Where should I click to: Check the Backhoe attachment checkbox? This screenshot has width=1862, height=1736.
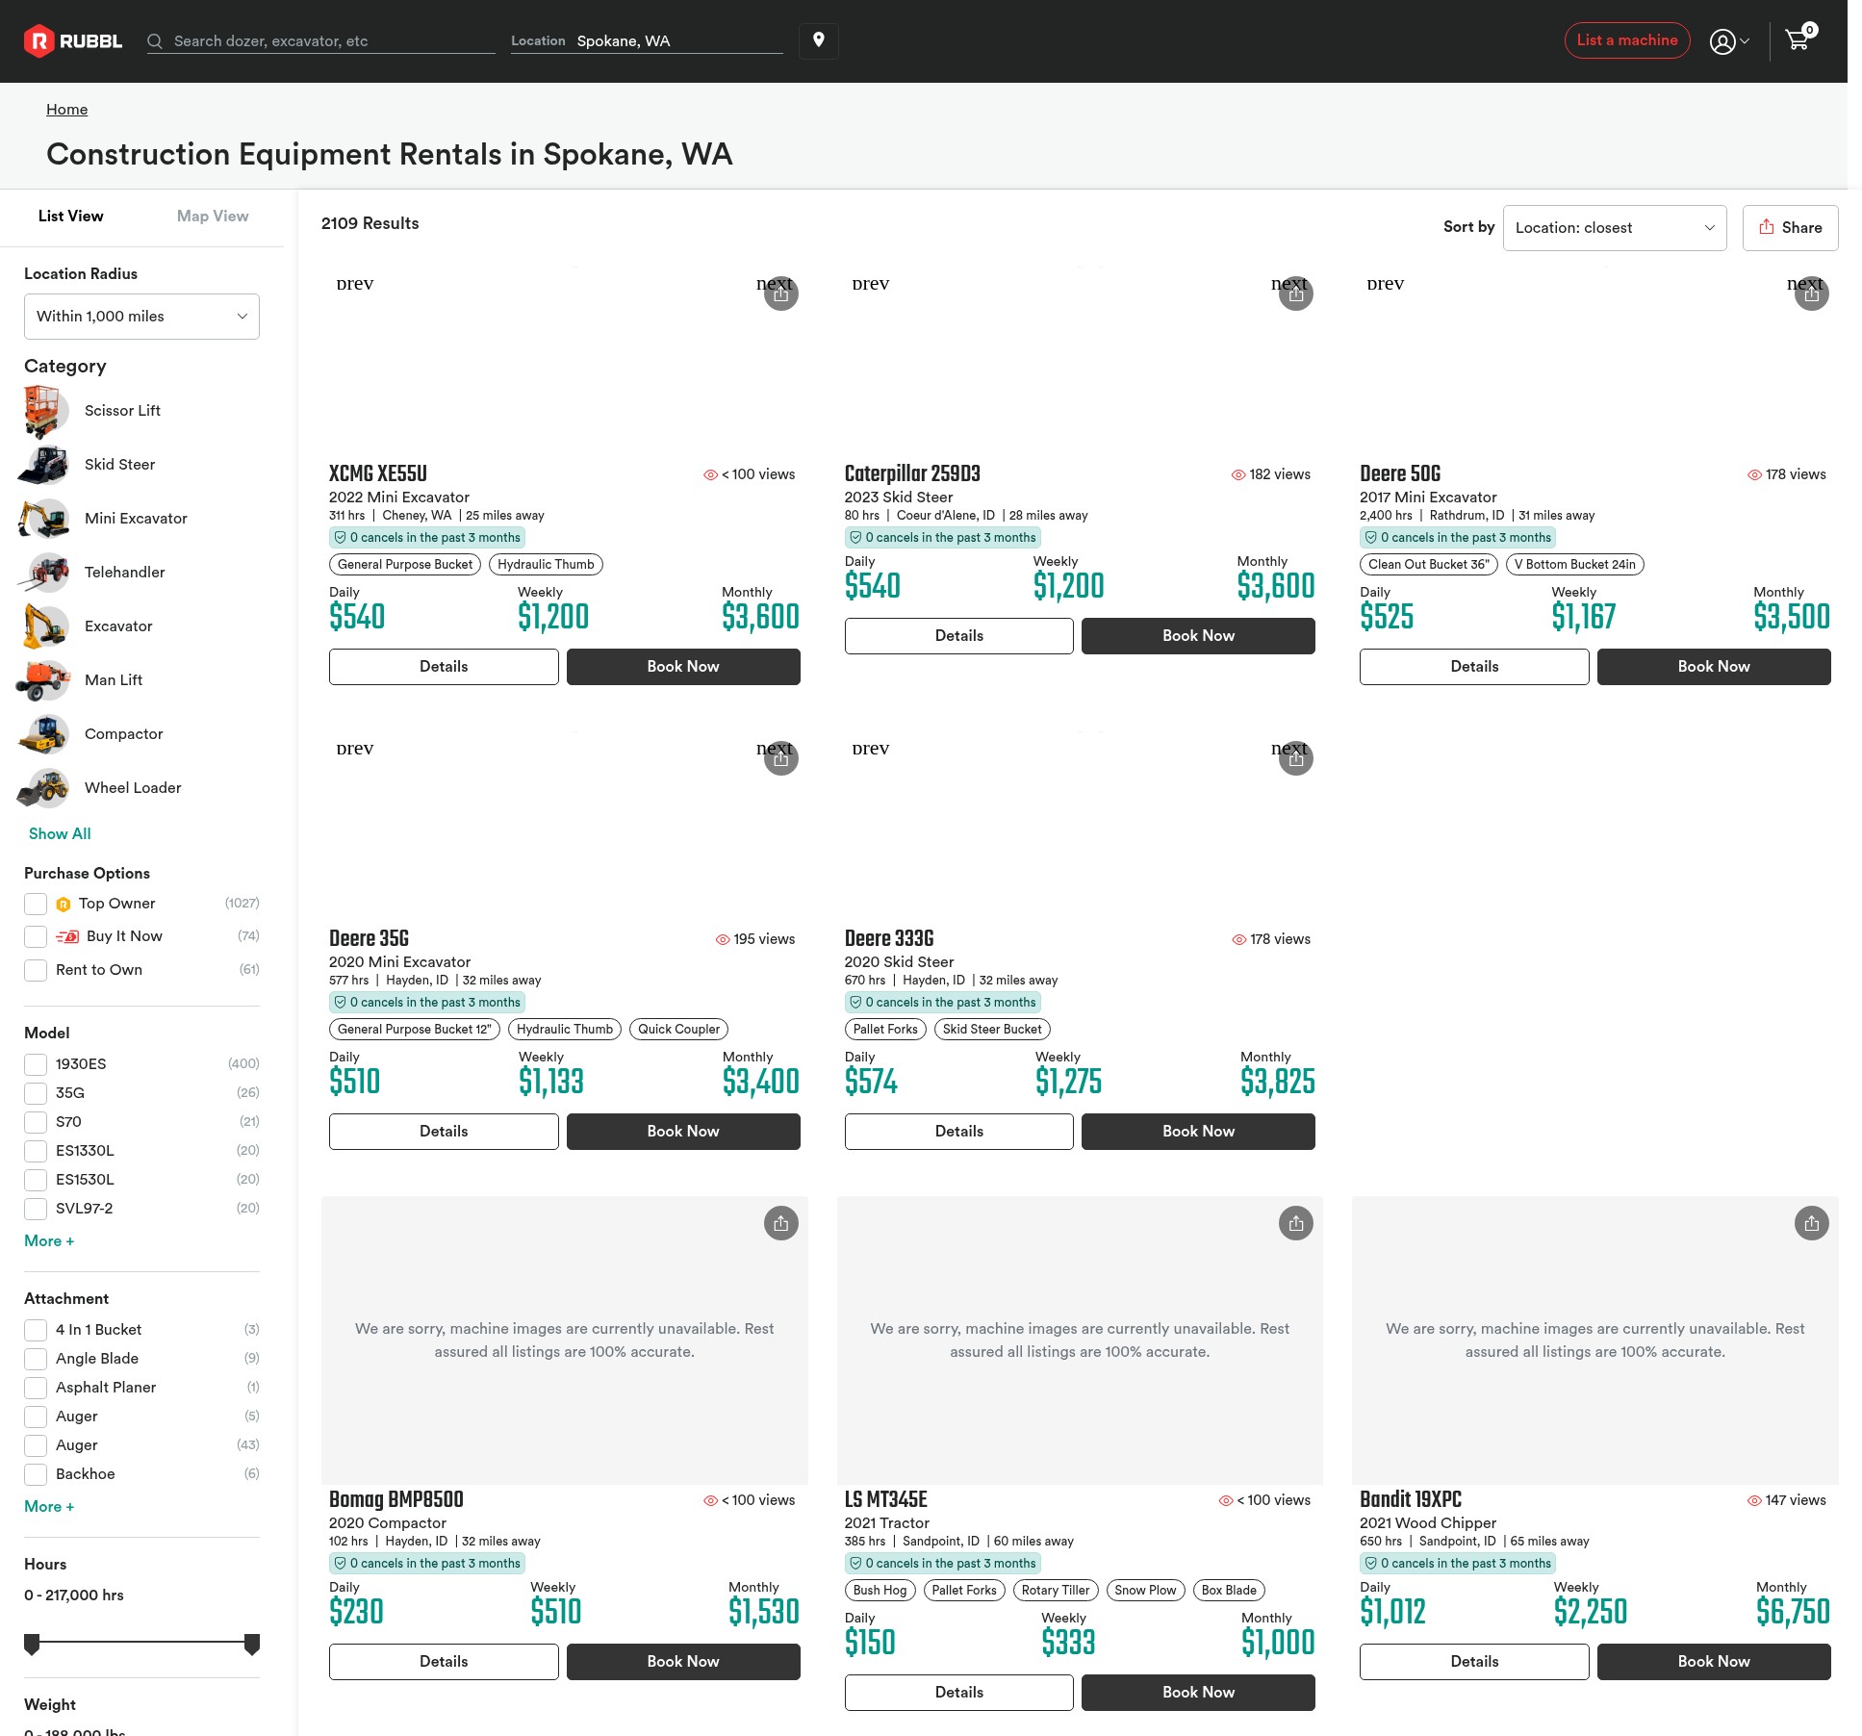pos(36,1474)
